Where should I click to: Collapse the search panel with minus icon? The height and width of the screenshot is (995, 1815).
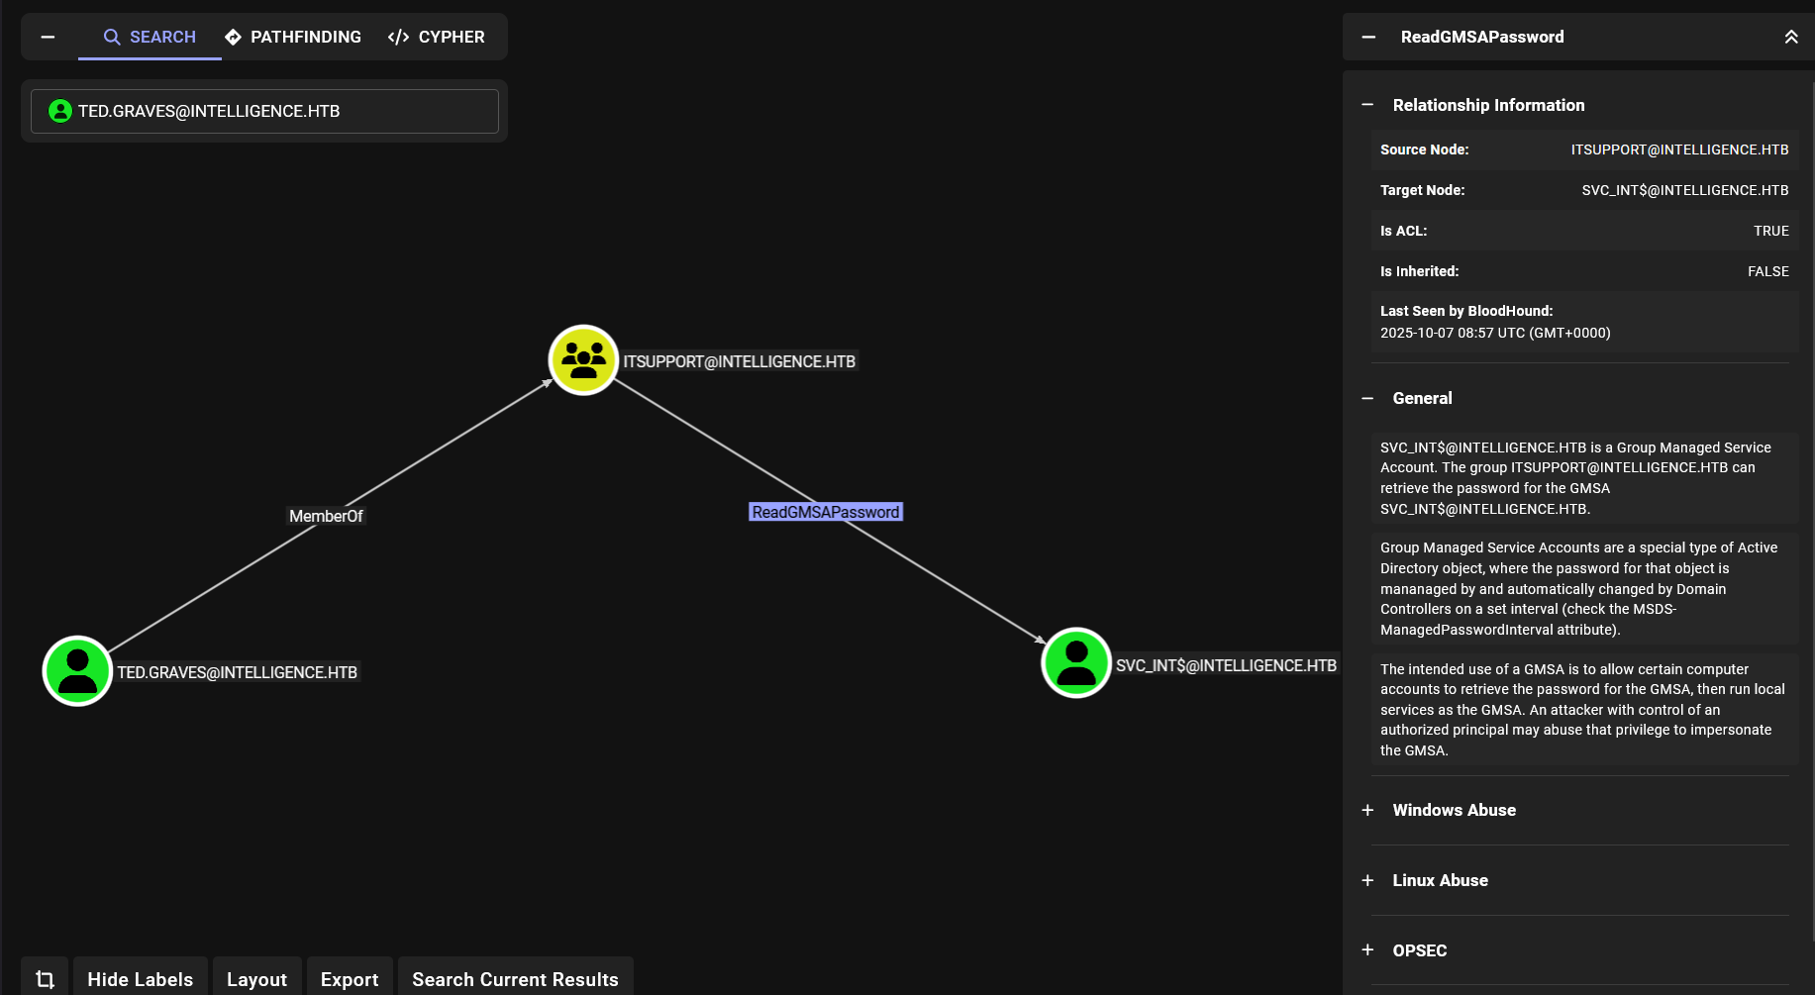48,37
